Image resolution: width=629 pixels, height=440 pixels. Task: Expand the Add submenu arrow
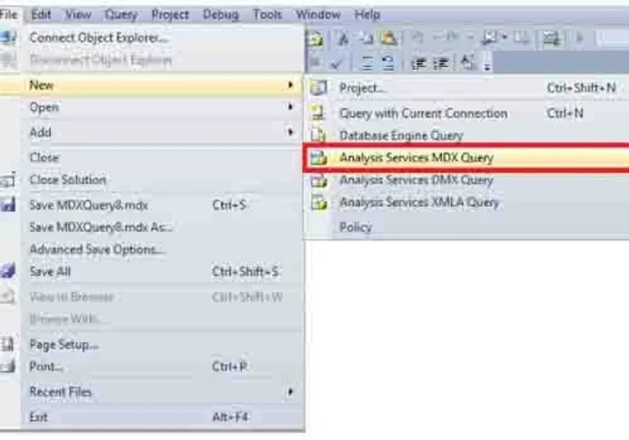pos(290,132)
